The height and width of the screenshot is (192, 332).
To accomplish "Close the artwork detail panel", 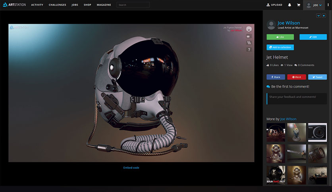I will click(x=324, y=15).
